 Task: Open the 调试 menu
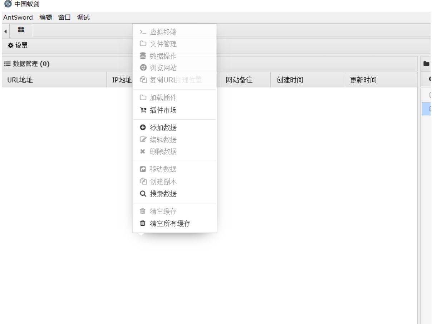click(83, 17)
